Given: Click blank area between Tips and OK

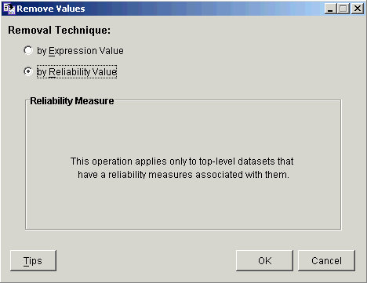Looking at the screenshot, I should coord(146,260).
